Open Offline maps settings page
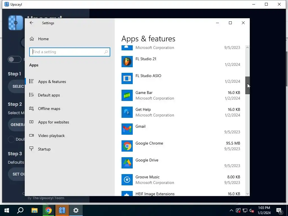The image size is (288, 216). (49, 109)
